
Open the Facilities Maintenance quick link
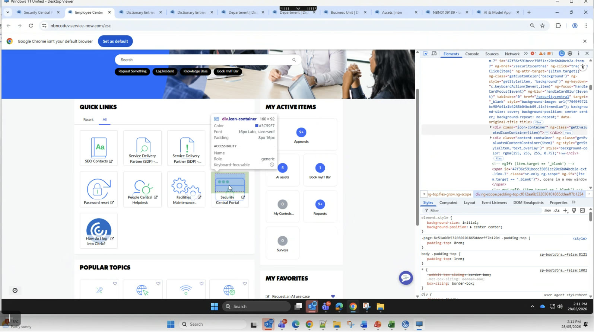click(x=186, y=189)
